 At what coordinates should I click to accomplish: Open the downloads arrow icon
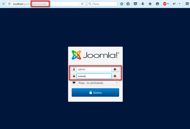coord(143,4)
